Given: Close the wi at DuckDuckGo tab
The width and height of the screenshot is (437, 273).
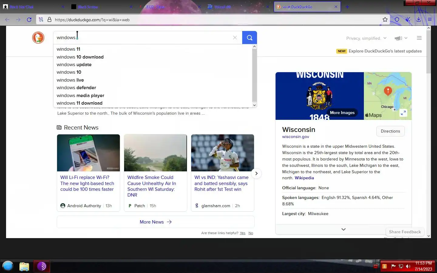Looking at the screenshot, I should [336, 7].
